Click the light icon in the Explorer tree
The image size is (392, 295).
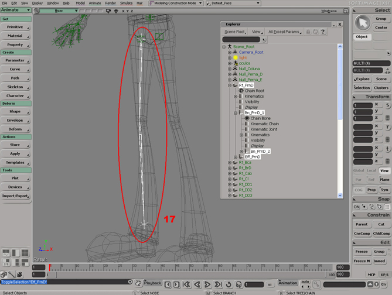(x=236, y=58)
